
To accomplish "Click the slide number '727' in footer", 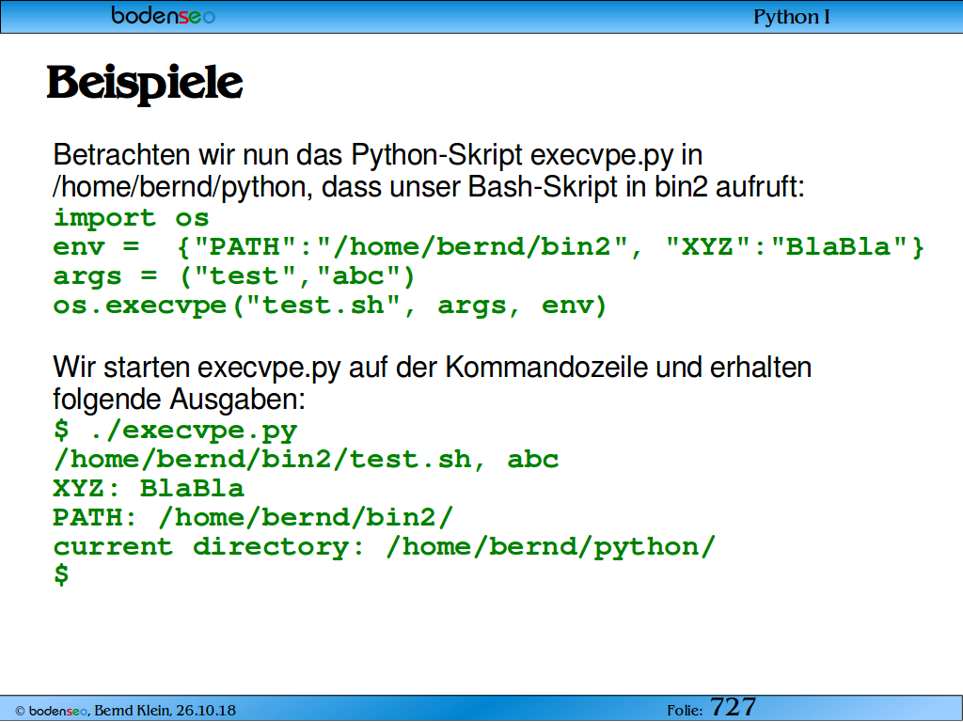I will point(733,707).
